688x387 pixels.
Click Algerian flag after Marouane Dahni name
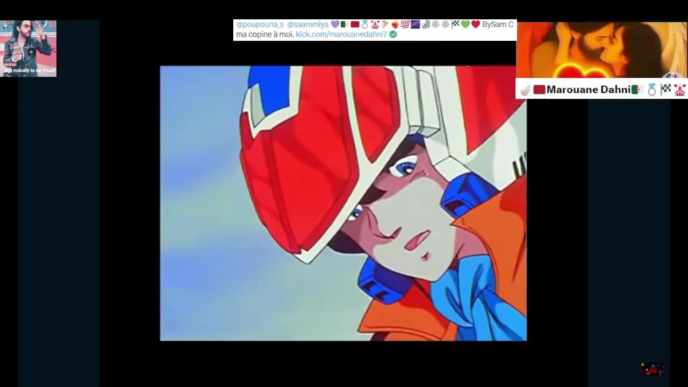(x=637, y=90)
